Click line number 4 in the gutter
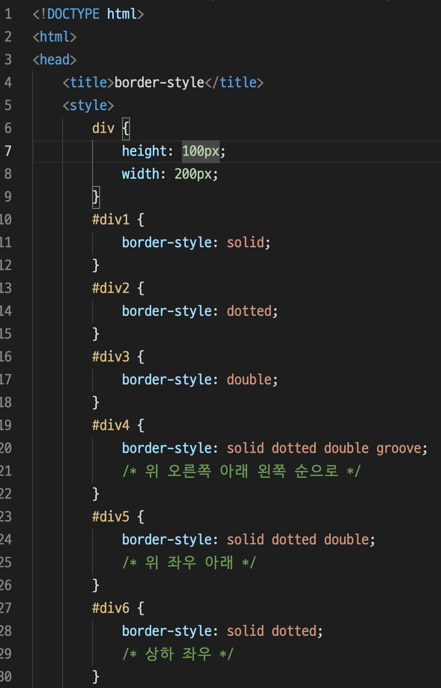This screenshot has height=688, width=441. point(8,83)
